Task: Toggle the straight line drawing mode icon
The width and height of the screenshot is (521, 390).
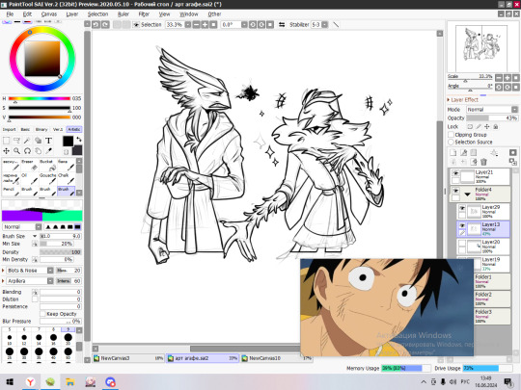Action: point(337,24)
